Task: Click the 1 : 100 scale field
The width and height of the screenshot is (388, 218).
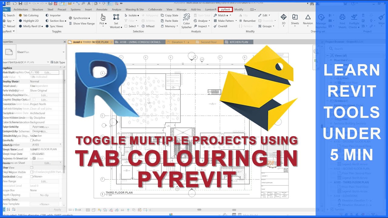Action: tap(44, 72)
